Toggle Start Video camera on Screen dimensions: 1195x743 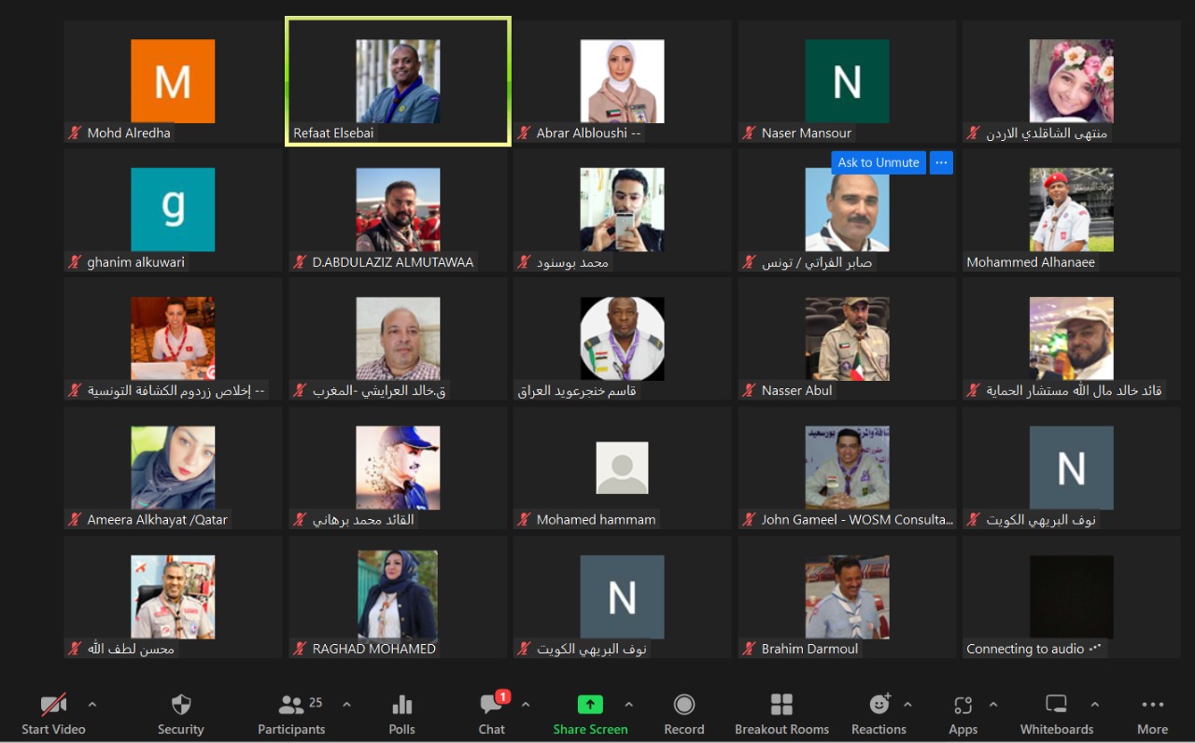pyautogui.click(x=53, y=706)
